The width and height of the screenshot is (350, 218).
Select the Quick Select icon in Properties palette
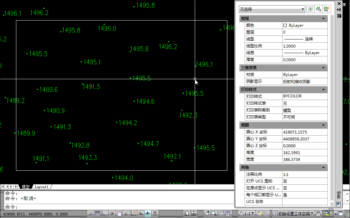(x=327, y=9)
